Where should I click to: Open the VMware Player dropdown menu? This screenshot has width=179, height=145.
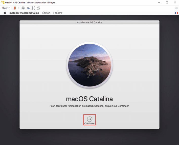click(6, 8)
